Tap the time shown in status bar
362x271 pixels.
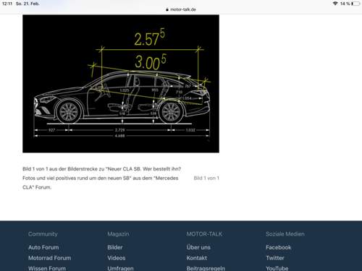(x=7, y=4)
